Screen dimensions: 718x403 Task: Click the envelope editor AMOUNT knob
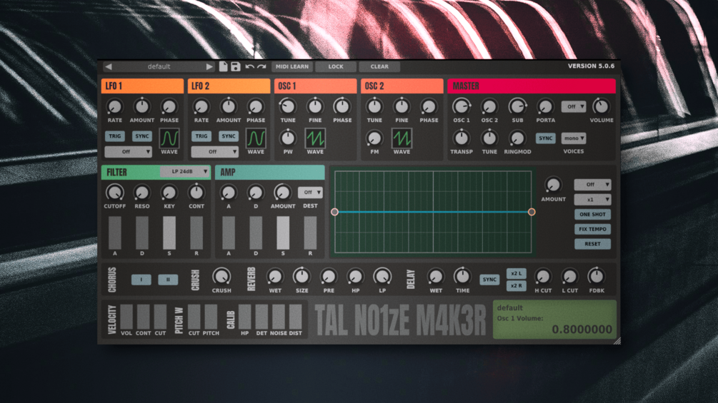553,185
